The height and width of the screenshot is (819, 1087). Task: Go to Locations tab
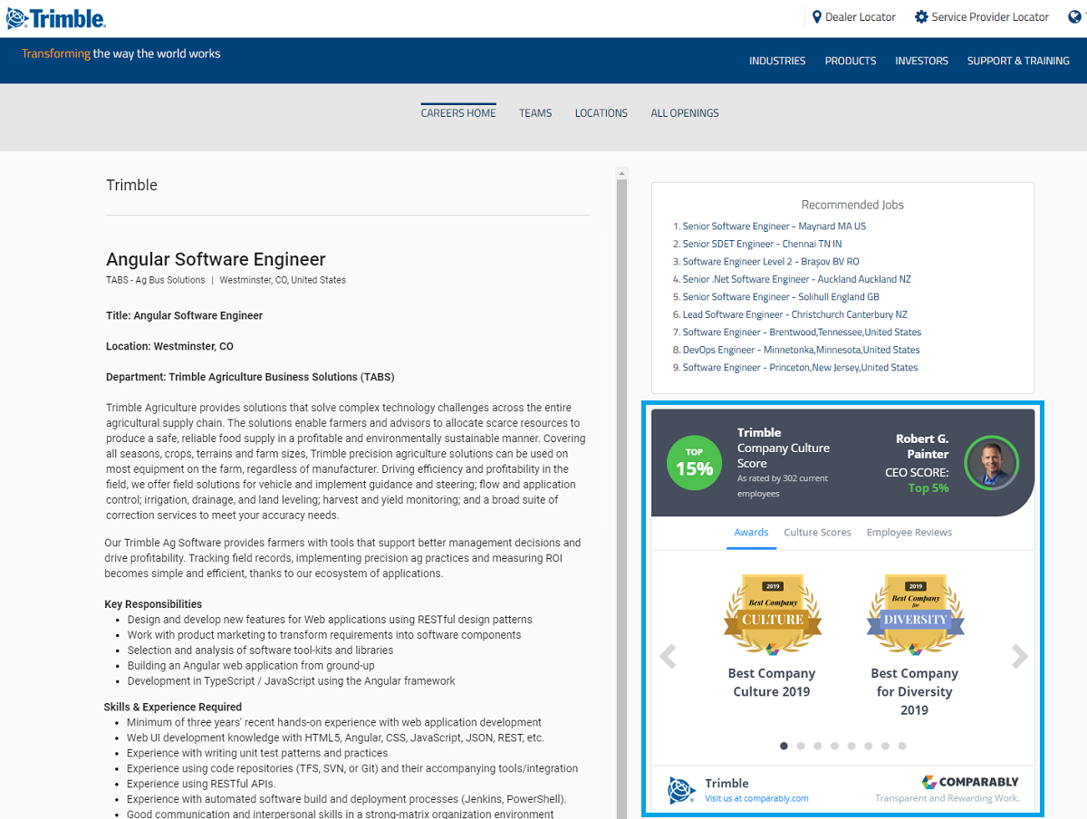[601, 113]
